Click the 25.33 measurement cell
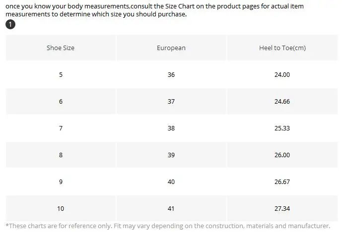The image size is (342, 244). [x=282, y=128]
